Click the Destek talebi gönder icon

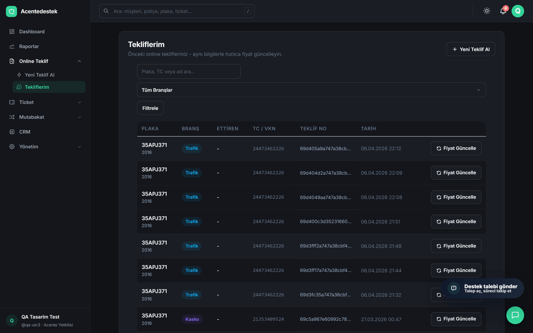tap(454, 288)
